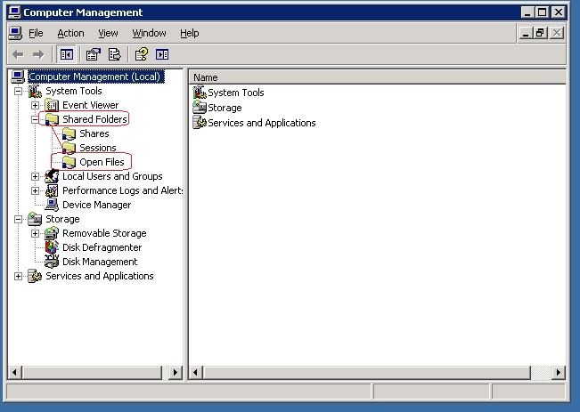The height and width of the screenshot is (412, 580).
Task: Click the Show/Hide Action Pane icon
Action: click(162, 54)
